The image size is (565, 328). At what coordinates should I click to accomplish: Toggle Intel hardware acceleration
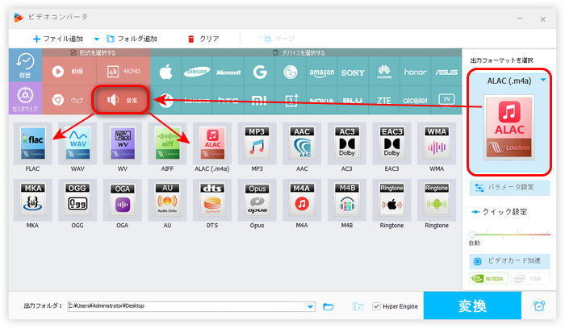[x=529, y=278]
